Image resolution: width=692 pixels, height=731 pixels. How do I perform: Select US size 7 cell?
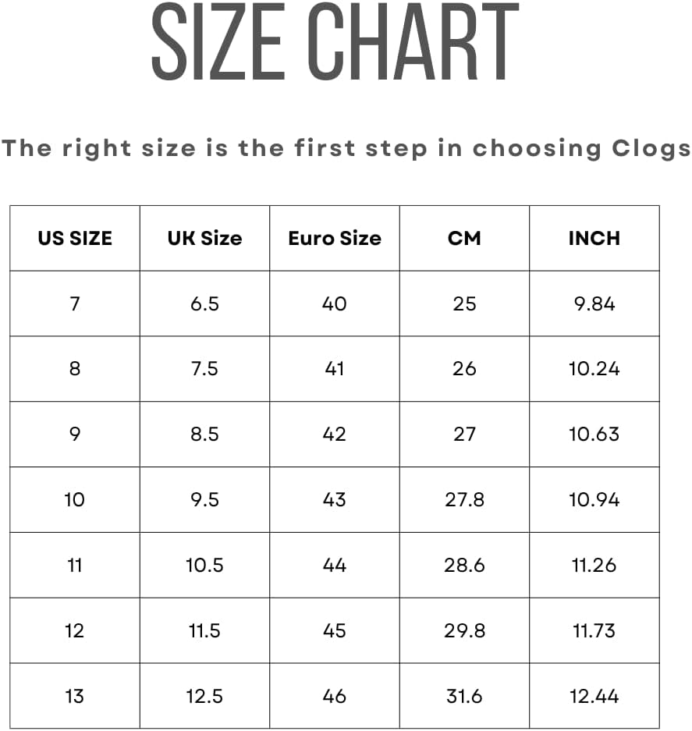point(75,303)
